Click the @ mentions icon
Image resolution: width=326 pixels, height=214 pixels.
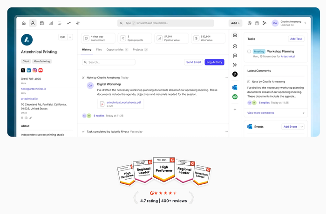250,23
